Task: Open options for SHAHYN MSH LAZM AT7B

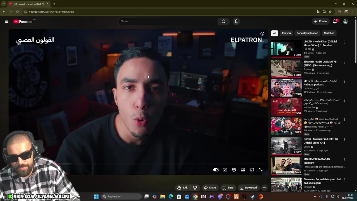Action: point(344,62)
